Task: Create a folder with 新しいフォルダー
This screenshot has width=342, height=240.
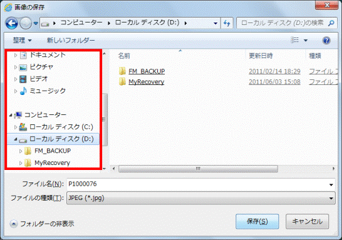Action: [71, 40]
